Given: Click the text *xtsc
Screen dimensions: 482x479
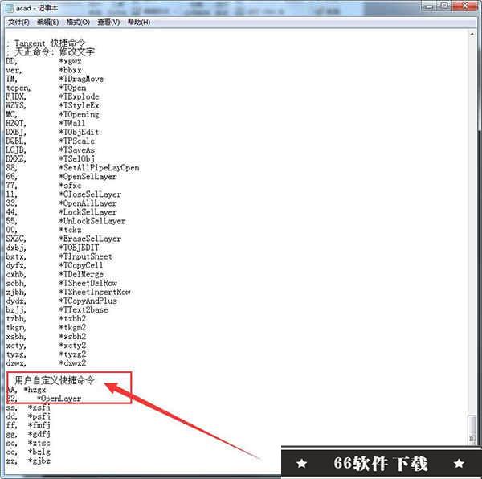Looking at the screenshot, I should (39, 443).
